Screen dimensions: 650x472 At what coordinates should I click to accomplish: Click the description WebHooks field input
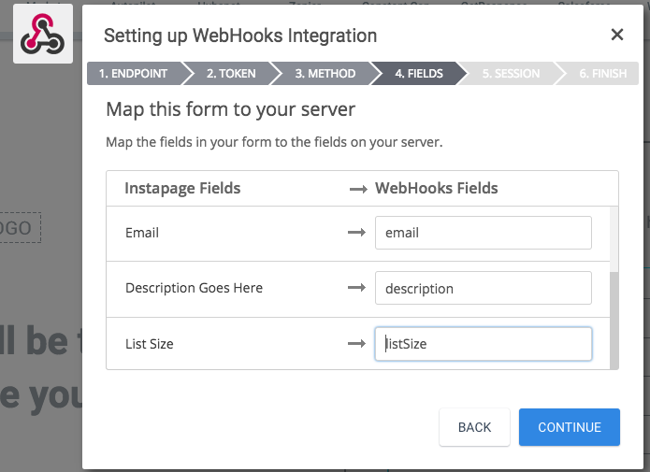click(x=484, y=288)
